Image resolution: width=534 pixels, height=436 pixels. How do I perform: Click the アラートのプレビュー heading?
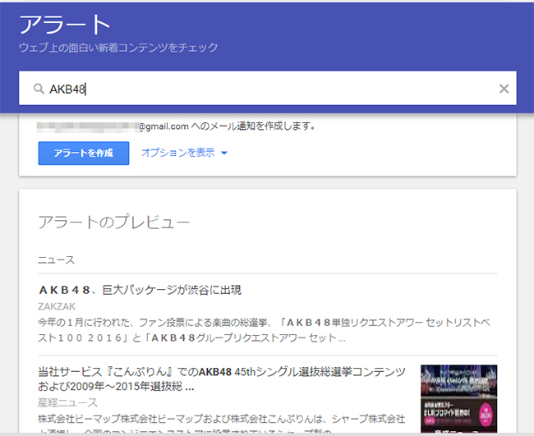click(113, 223)
